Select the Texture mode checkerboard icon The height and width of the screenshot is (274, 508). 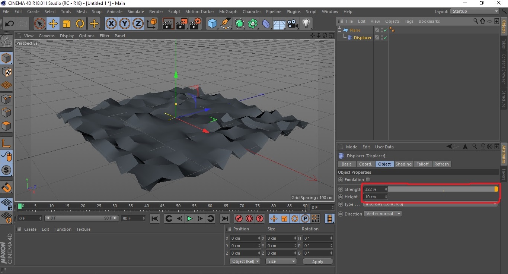coord(6,72)
